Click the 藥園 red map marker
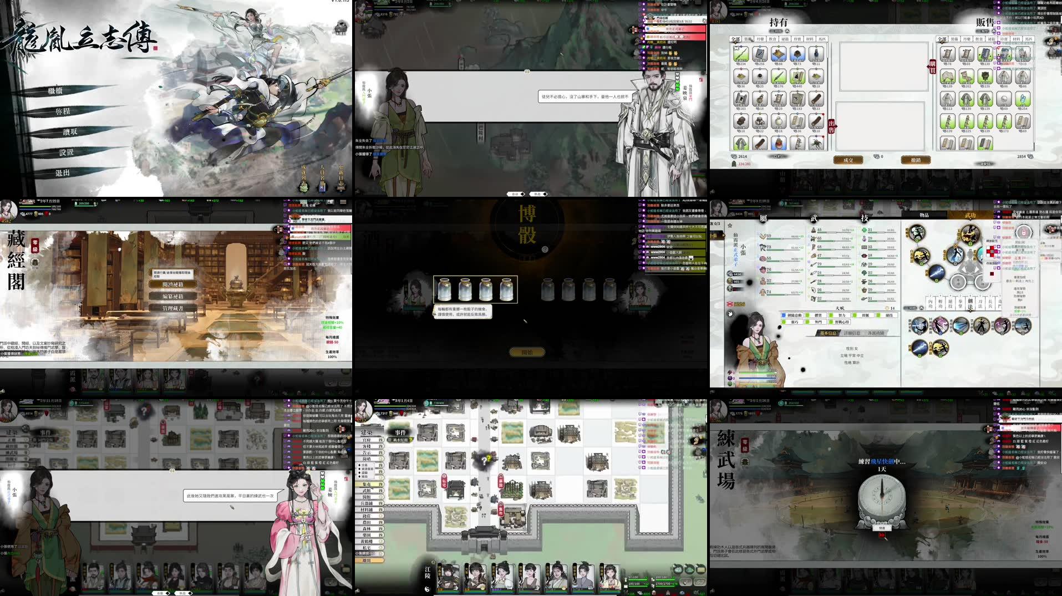The width and height of the screenshot is (1062, 596). click(501, 481)
